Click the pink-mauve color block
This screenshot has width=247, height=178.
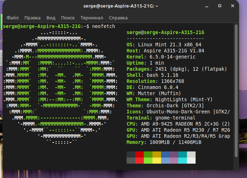coord(174,160)
